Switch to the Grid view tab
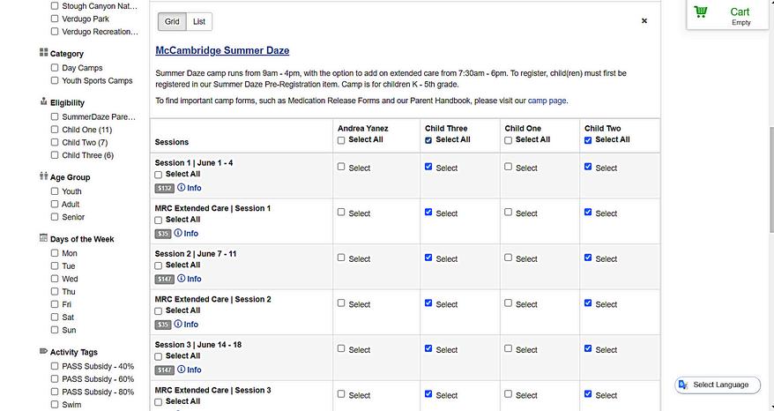The width and height of the screenshot is (774, 411). coord(172,21)
